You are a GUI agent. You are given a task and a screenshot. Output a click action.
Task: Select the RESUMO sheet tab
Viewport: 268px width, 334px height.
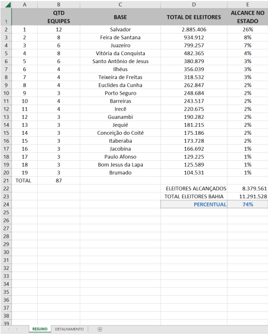tap(40, 329)
